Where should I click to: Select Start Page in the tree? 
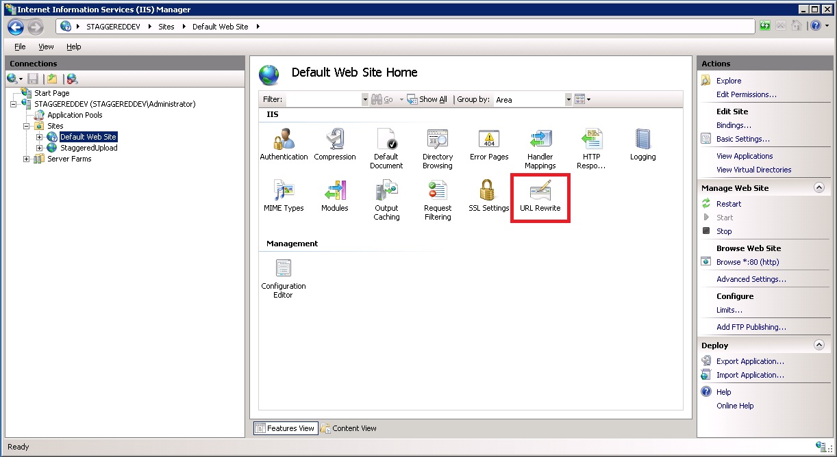(51, 93)
